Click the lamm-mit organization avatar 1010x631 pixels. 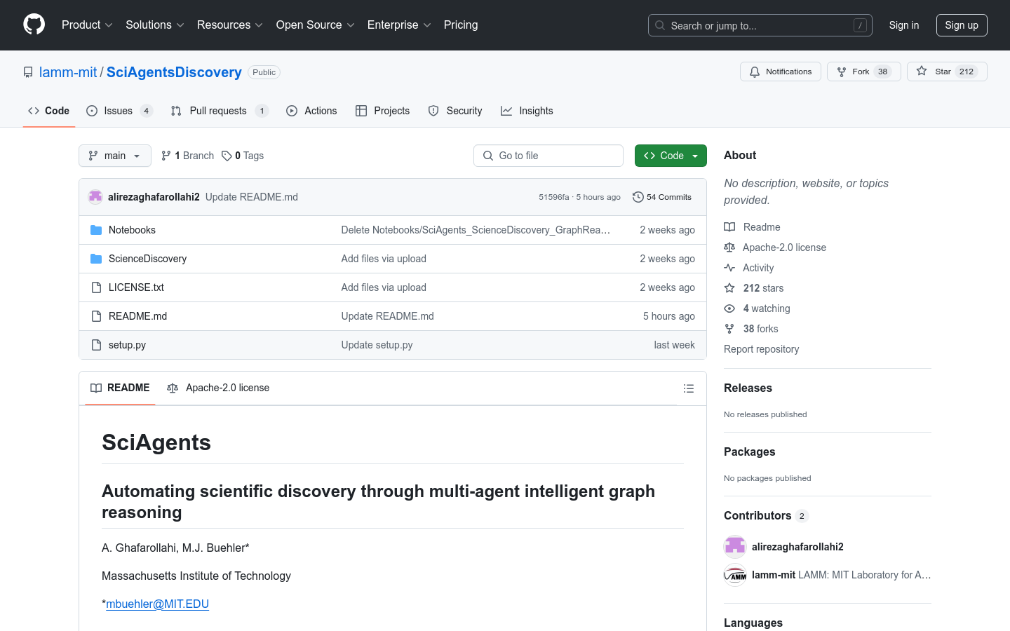click(735, 575)
